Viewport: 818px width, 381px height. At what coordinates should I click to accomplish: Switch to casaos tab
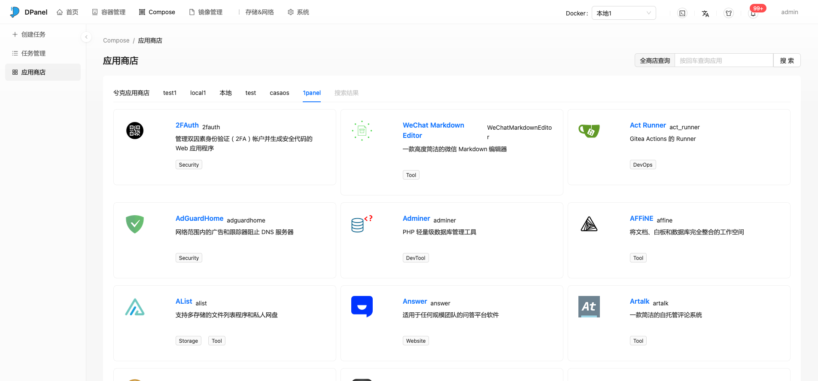point(280,93)
